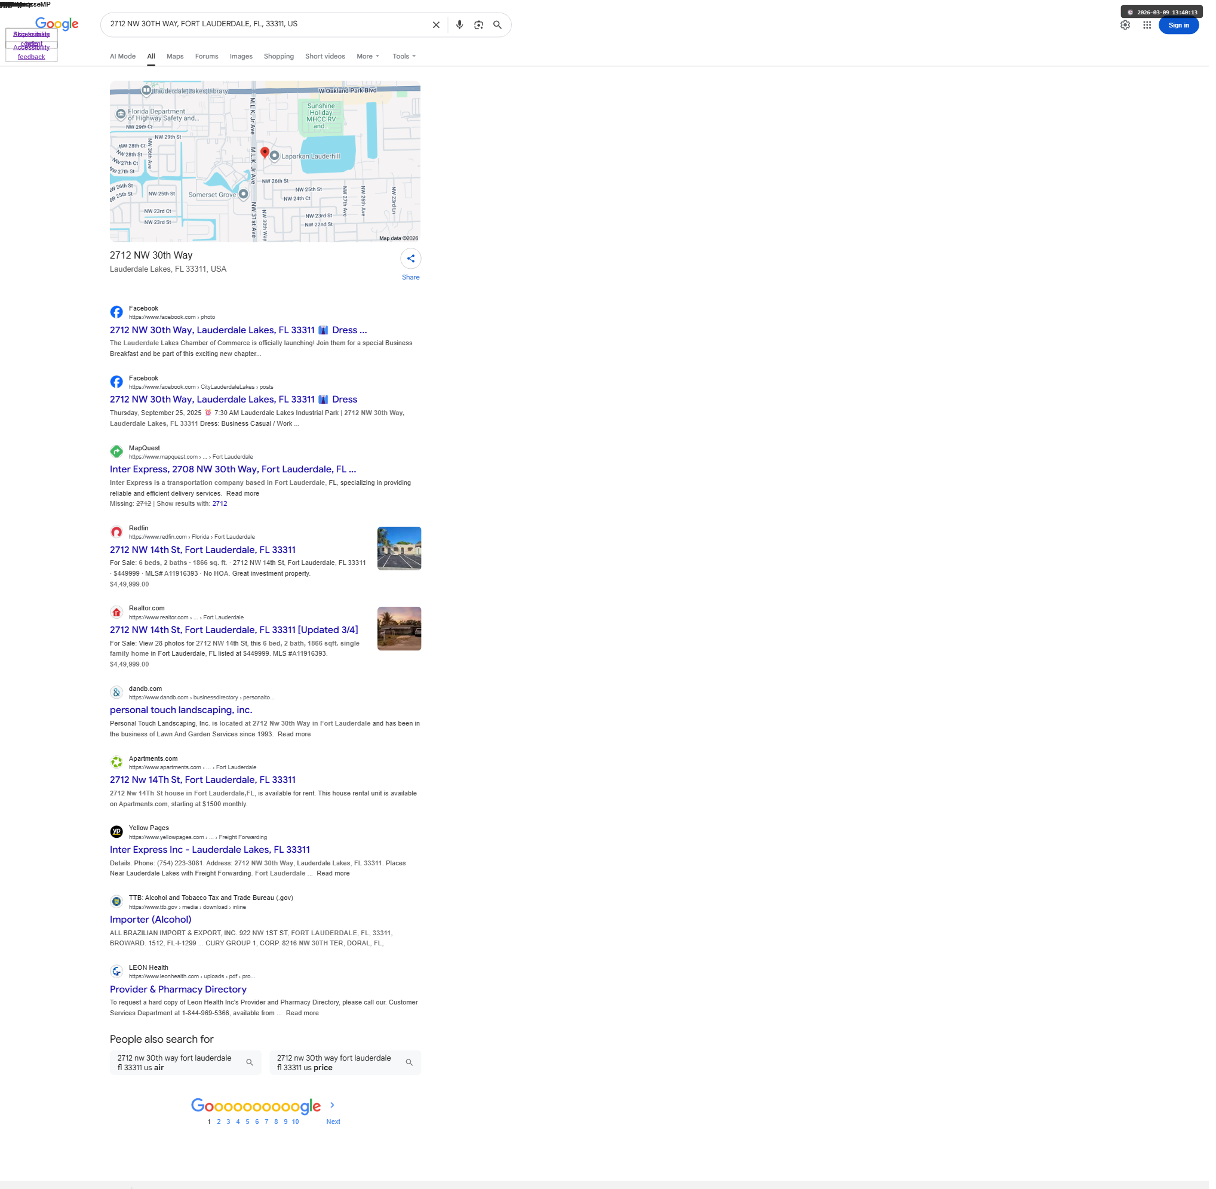Click the Google logo

[x=57, y=24]
